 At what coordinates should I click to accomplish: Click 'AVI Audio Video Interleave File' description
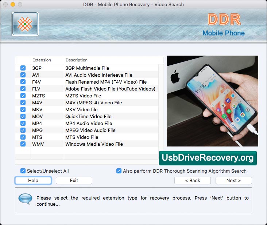[x=99, y=75]
